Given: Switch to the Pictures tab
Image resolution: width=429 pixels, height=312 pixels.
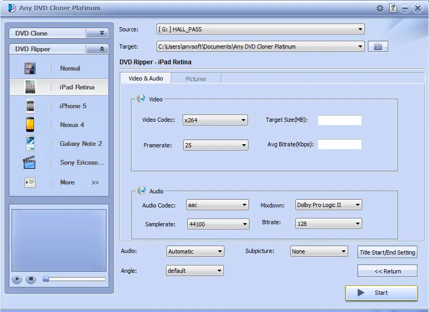Looking at the screenshot, I should [x=196, y=79].
